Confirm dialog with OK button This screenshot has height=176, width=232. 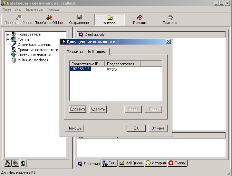coord(136,128)
